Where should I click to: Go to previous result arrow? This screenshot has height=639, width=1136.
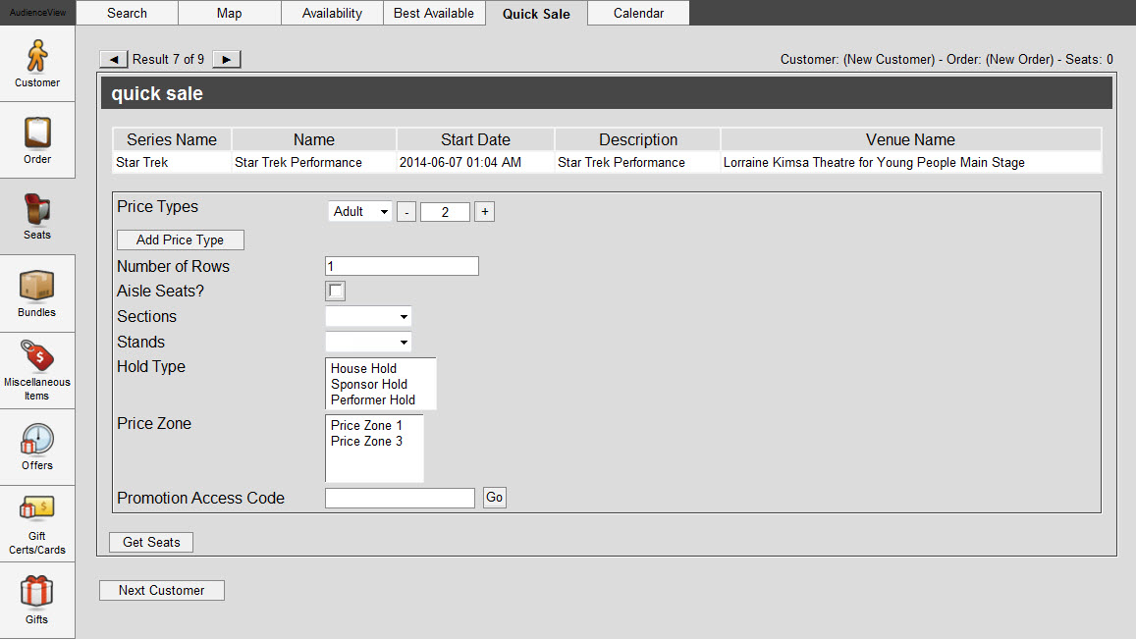[x=114, y=60]
